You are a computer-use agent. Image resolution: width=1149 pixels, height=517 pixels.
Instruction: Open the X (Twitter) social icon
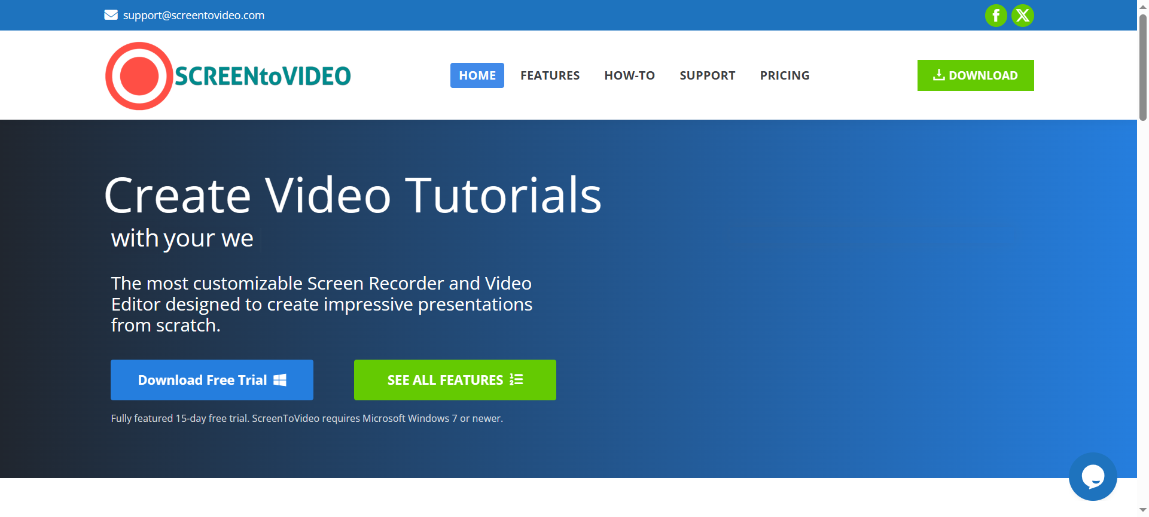1023,16
